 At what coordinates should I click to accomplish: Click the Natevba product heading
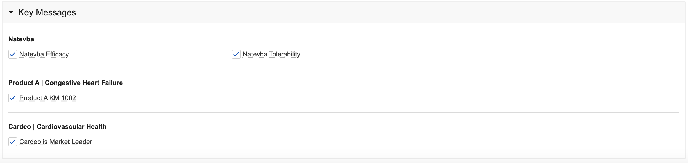[21, 39]
